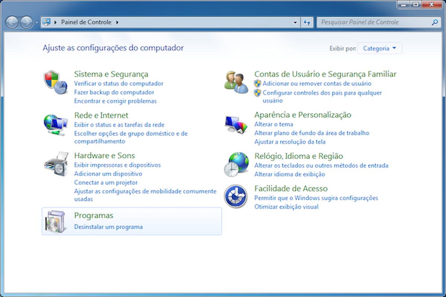Open the Programas disc box icon
Viewport: 446px width, 297px height.
click(56, 221)
